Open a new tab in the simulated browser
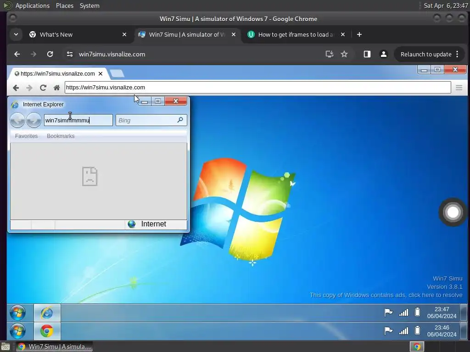 point(117,73)
